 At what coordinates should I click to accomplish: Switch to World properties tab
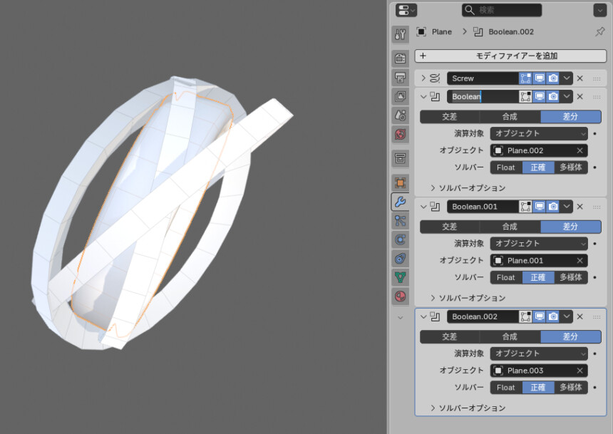(400, 133)
